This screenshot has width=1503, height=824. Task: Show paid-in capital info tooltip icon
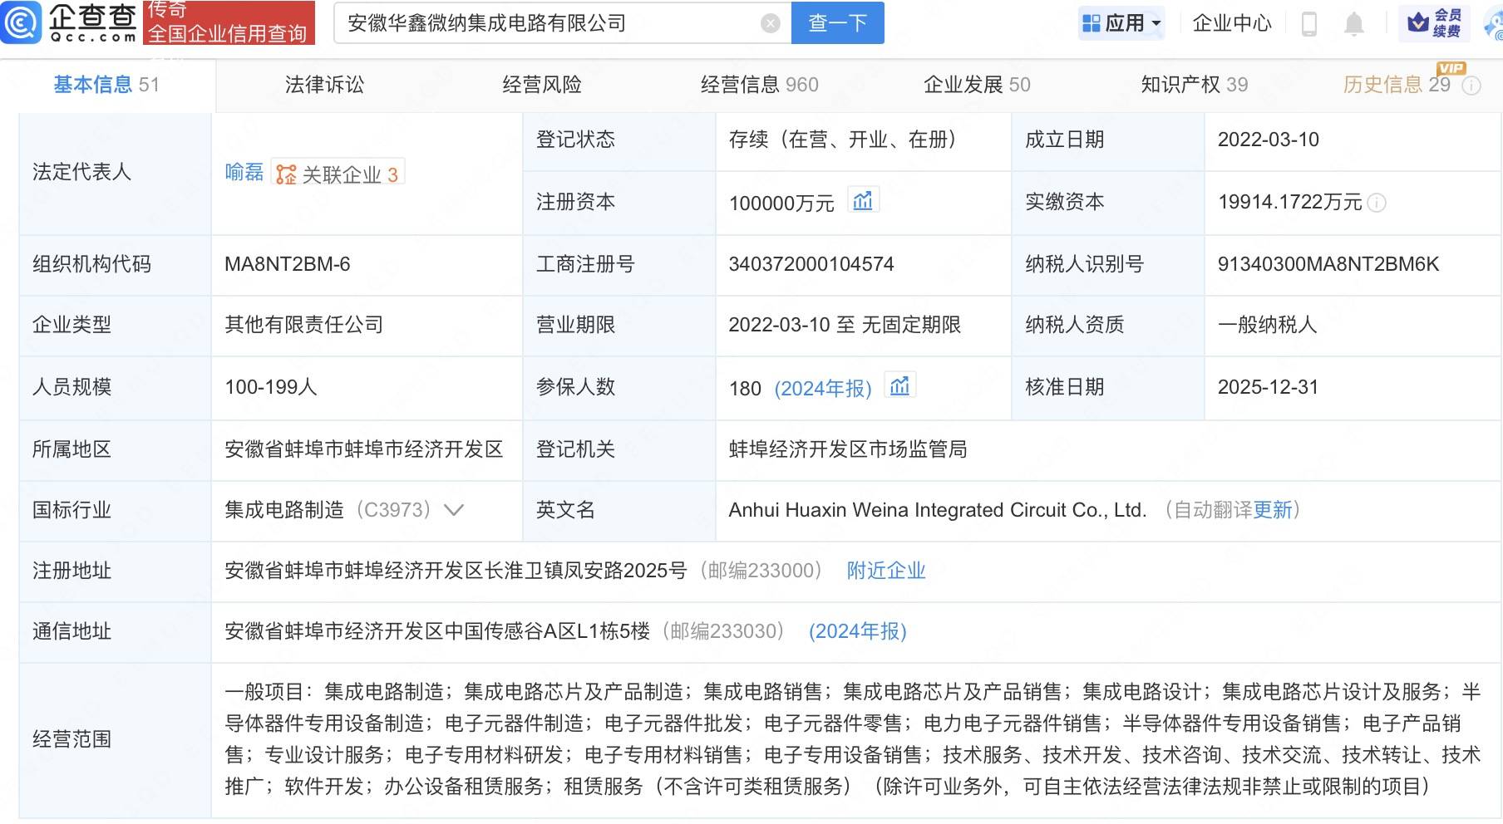1377,203
